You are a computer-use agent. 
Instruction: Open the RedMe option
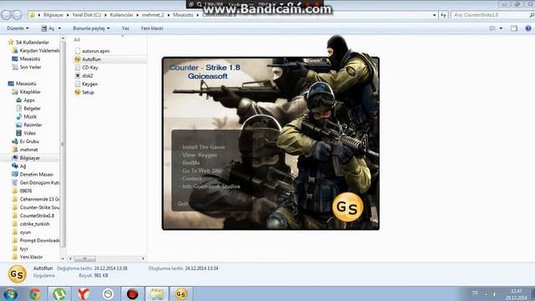click(x=191, y=163)
